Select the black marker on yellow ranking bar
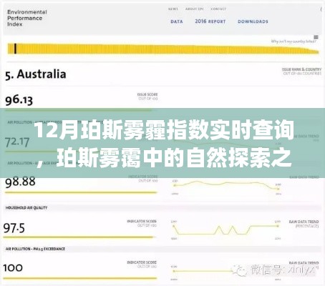This screenshot has height=286, width=325. coord(15,49)
